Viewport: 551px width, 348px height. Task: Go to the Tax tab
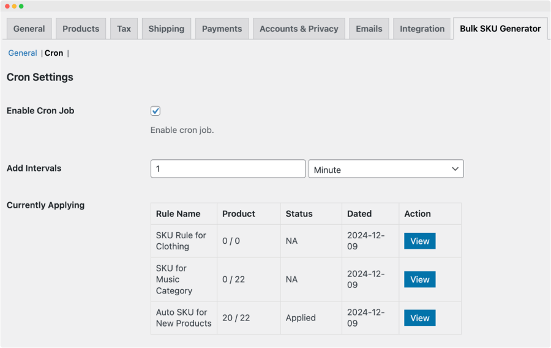(124, 29)
